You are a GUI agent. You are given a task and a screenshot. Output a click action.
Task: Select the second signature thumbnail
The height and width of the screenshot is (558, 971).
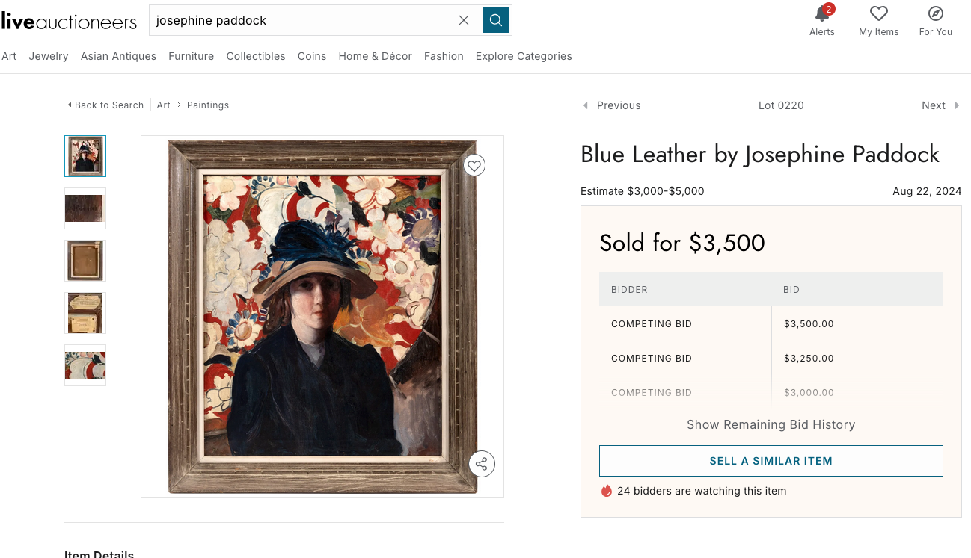(x=85, y=208)
